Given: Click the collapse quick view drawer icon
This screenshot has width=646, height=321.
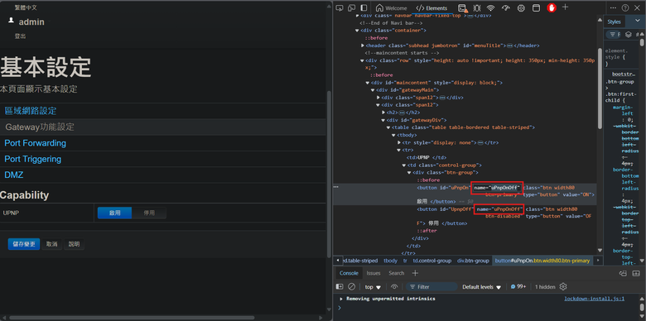Looking at the screenshot, I should click(x=636, y=273).
